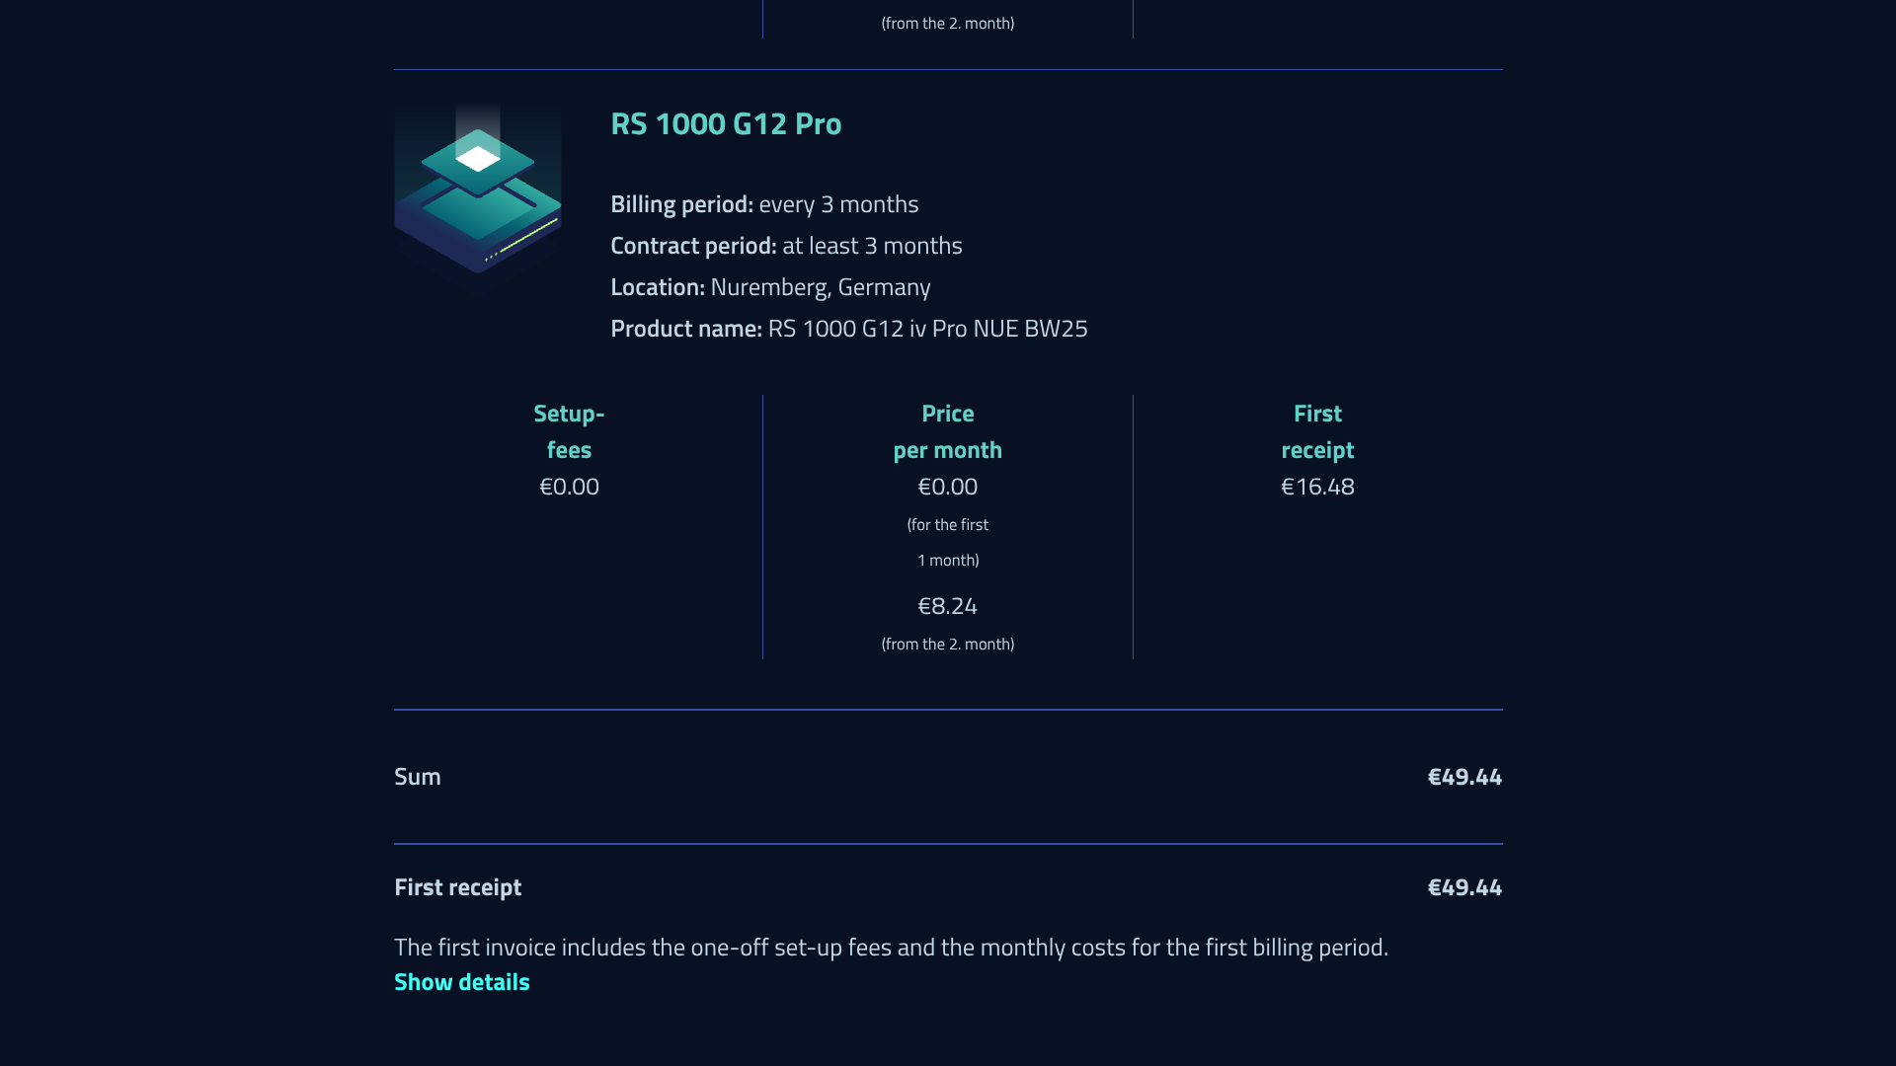Click the bold First receipt €49.44 amount

[1464, 887]
